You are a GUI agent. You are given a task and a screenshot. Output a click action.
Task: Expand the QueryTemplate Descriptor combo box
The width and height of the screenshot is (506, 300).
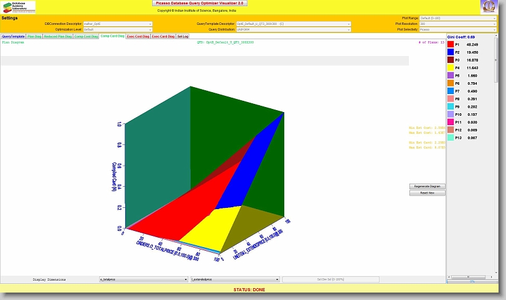[293, 24]
